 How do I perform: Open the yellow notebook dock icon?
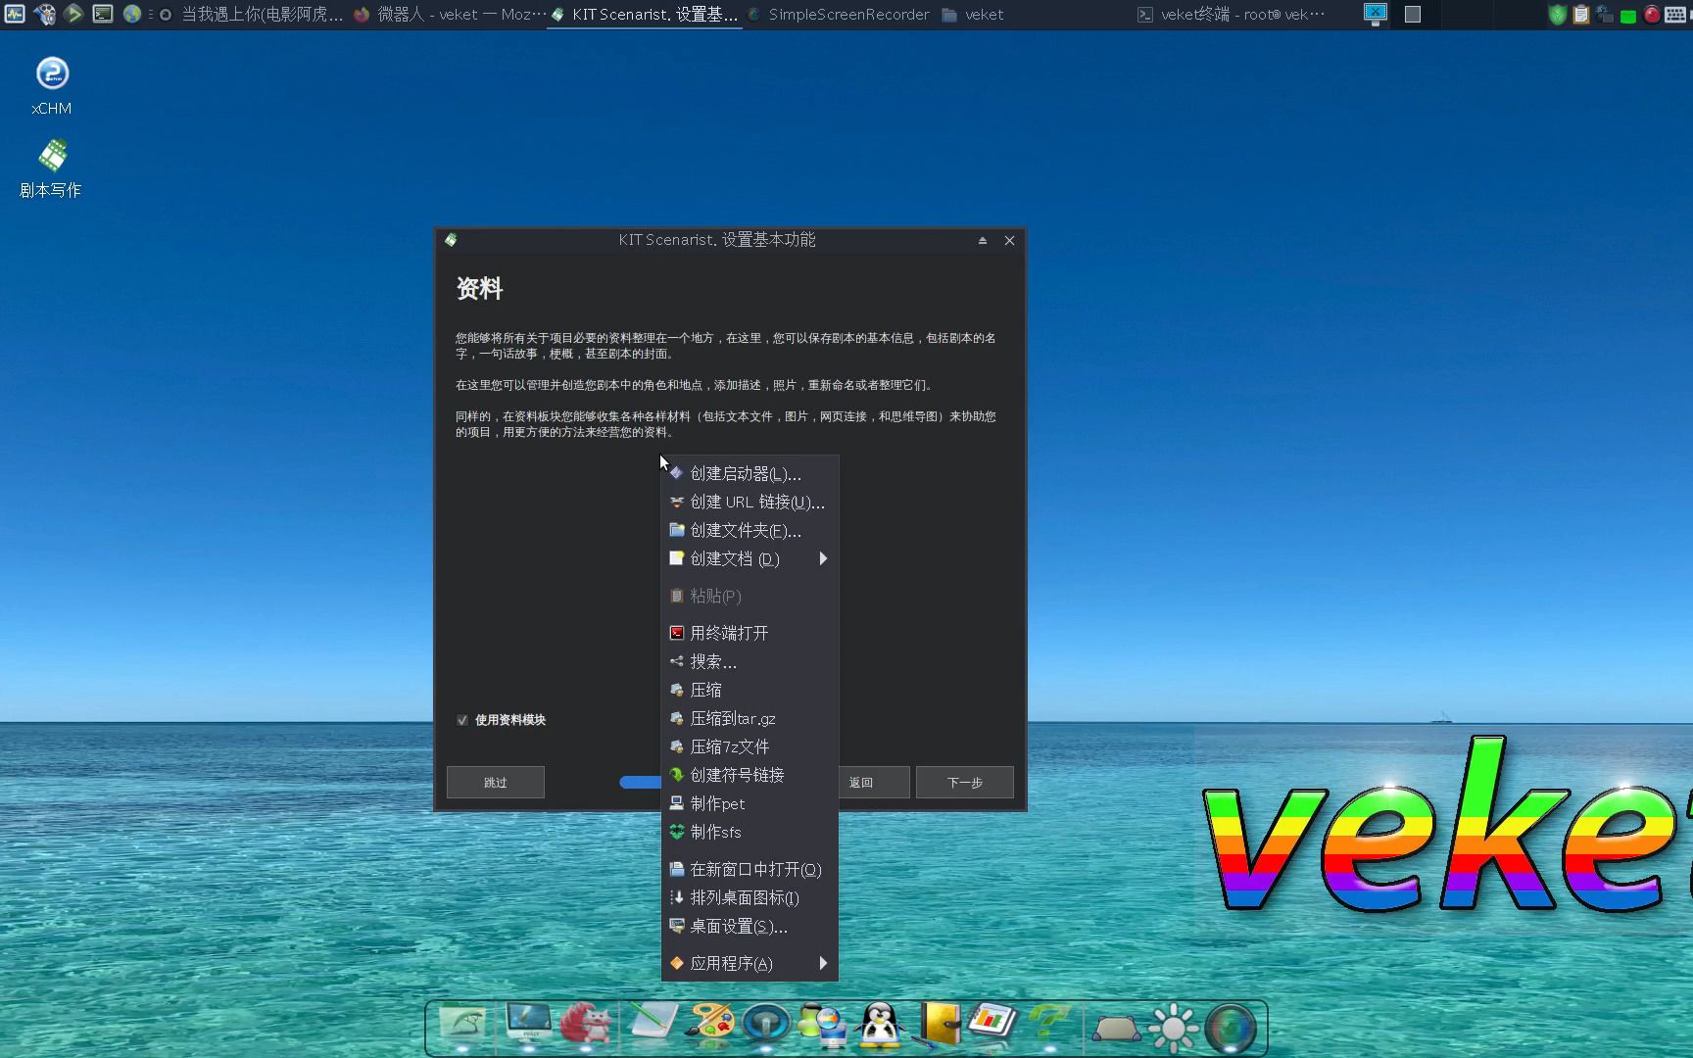tap(939, 1025)
